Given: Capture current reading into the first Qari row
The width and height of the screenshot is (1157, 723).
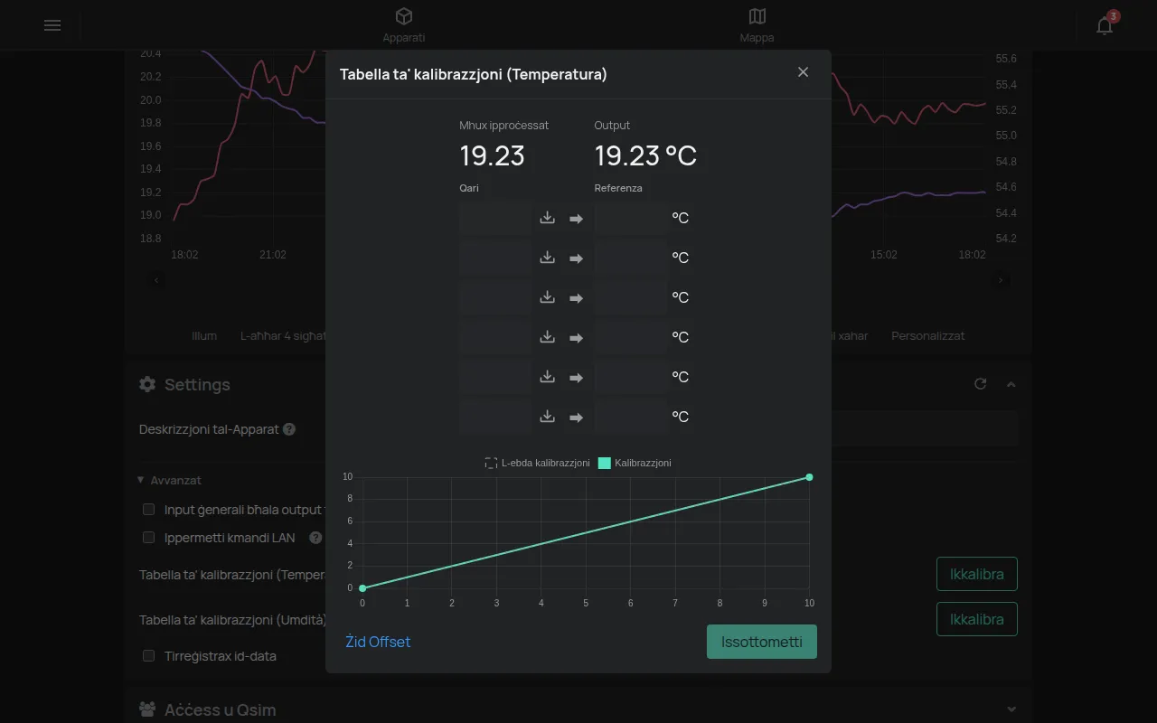Looking at the screenshot, I should coord(547,218).
